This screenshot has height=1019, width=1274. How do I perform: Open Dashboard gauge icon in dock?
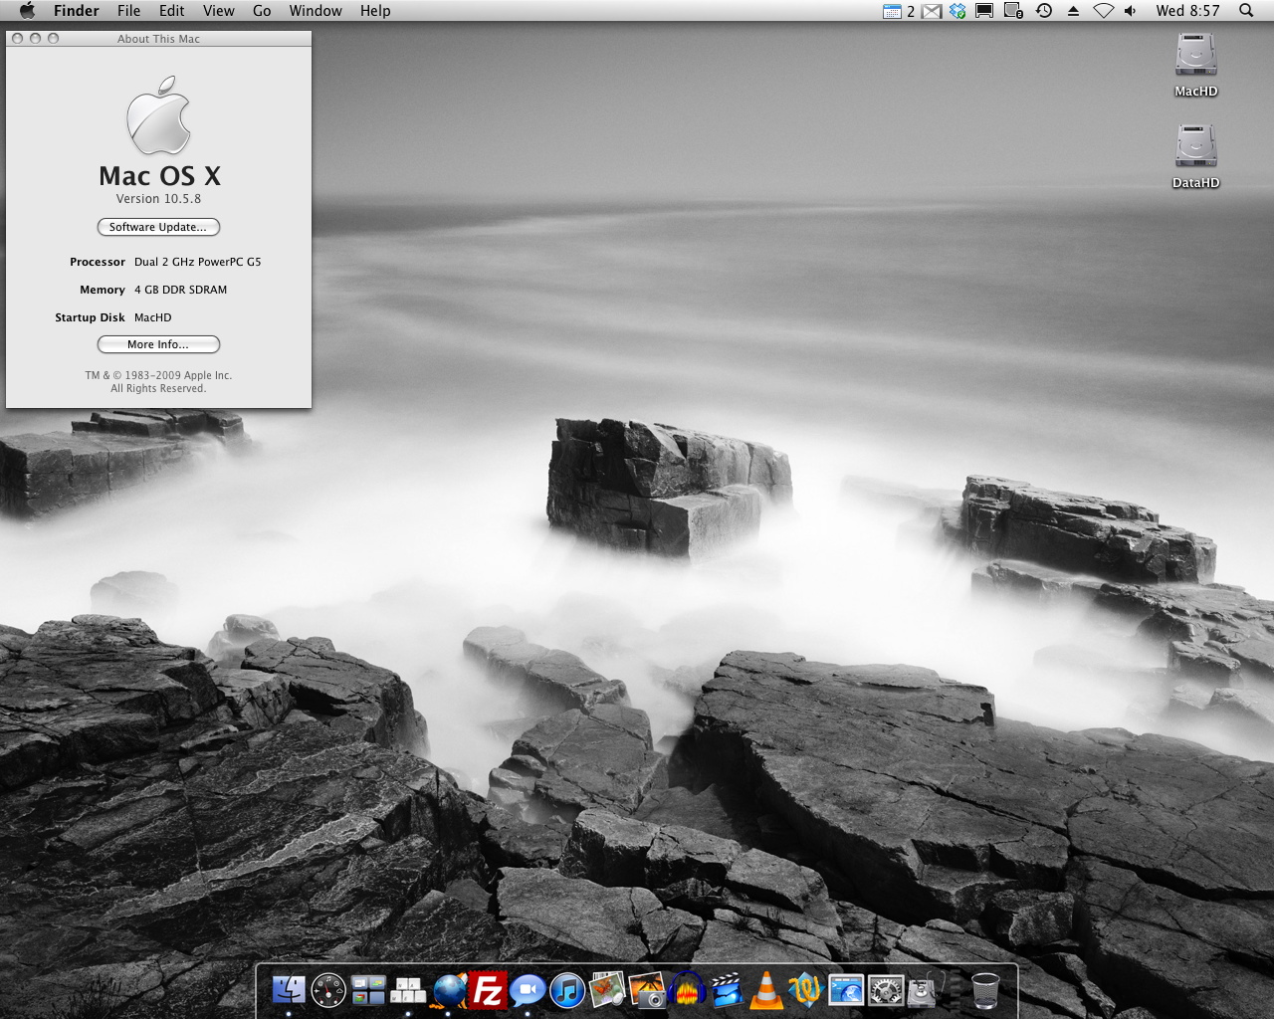point(328,990)
